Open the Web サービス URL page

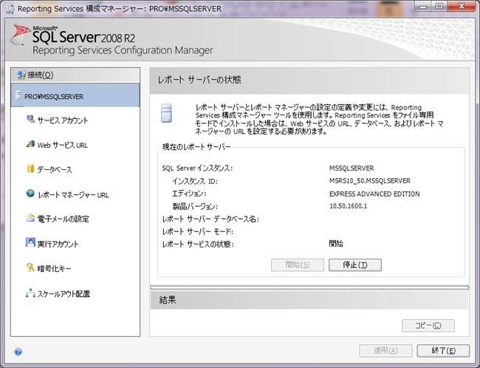(x=62, y=145)
